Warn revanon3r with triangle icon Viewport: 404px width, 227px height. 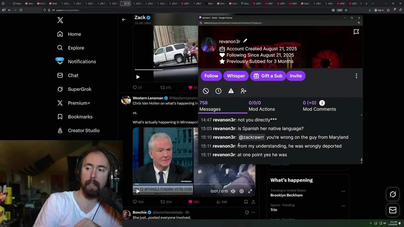coord(231,91)
